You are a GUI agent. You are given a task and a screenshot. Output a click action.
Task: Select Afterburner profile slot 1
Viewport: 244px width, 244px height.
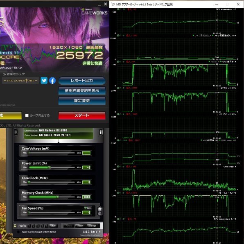29,226
